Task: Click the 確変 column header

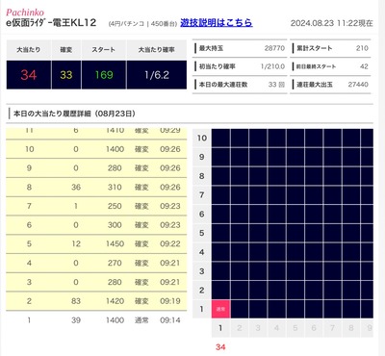Action: [x=66, y=50]
